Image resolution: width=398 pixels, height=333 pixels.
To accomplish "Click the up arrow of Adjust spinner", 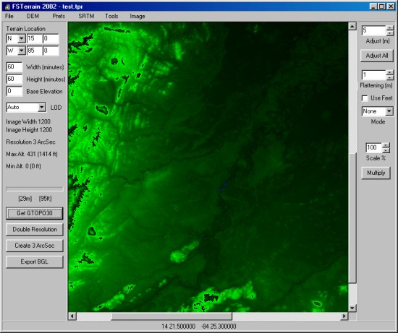I will pos(389,28).
